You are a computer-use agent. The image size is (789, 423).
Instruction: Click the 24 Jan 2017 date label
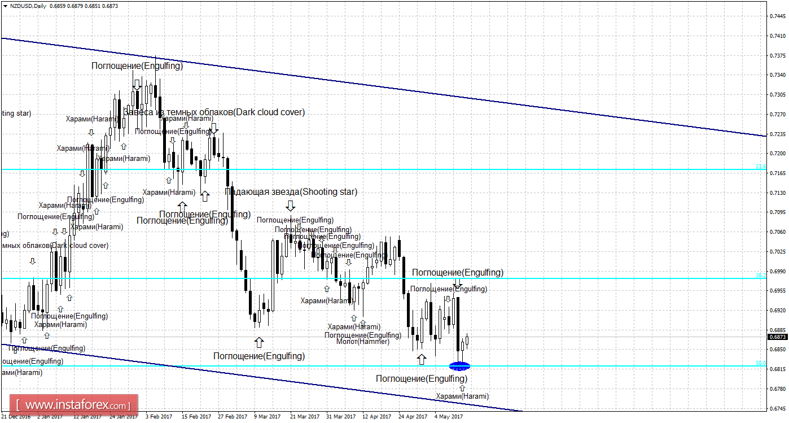point(124,417)
